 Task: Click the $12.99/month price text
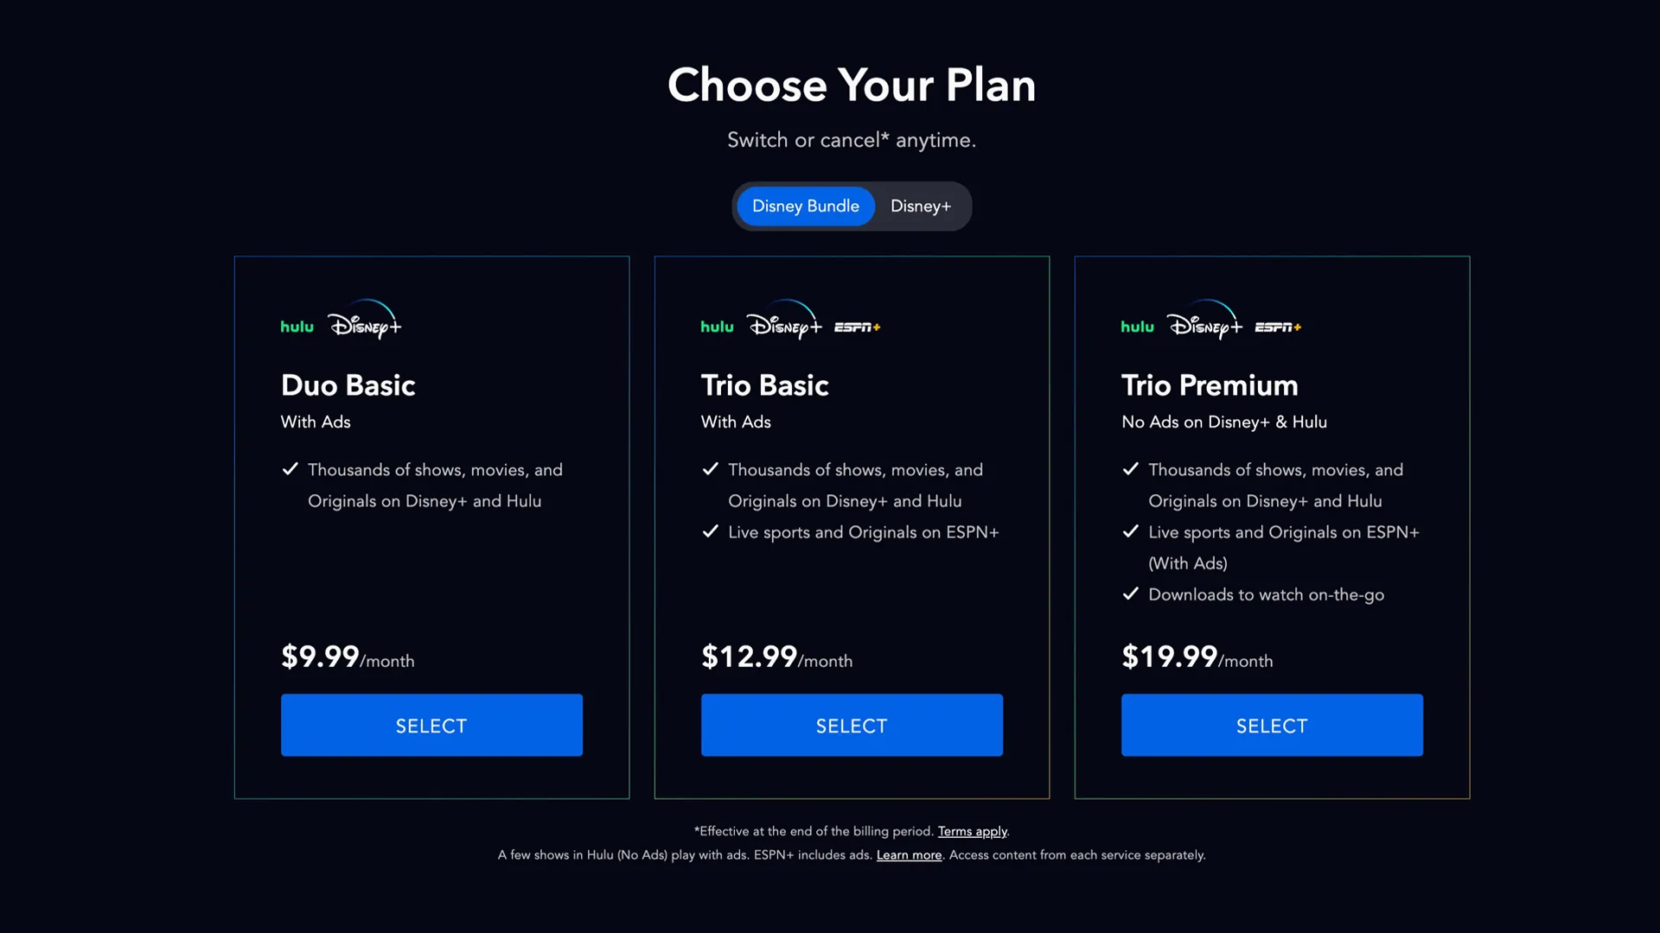tap(776, 658)
